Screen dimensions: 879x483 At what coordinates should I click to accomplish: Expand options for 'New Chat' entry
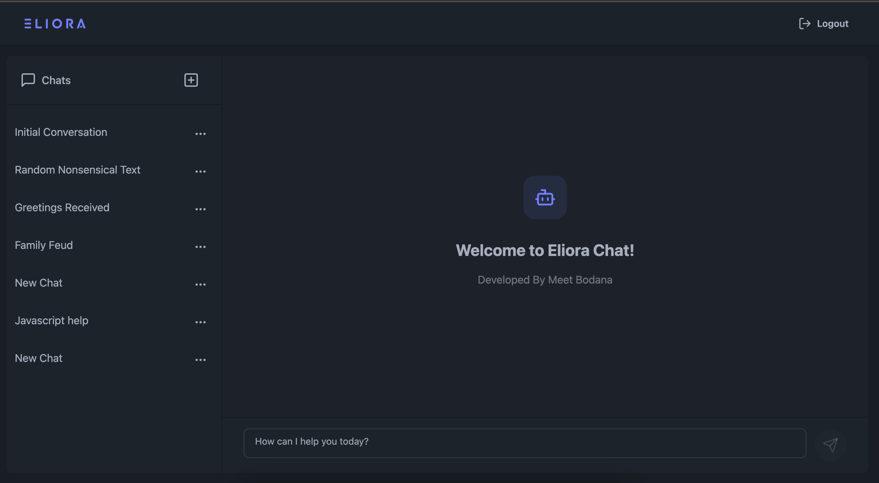point(201,283)
